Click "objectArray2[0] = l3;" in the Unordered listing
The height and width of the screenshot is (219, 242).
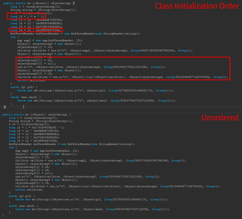click(x=32, y=157)
